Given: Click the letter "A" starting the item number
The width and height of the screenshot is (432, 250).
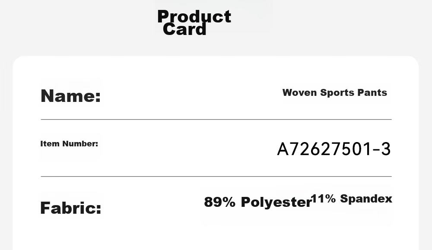Looking at the screenshot, I should [x=283, y=149].
